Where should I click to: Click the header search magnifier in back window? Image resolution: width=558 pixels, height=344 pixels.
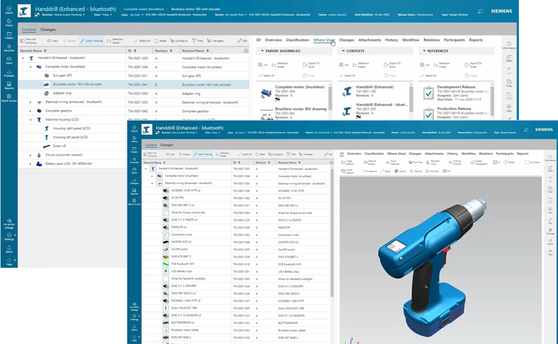pyautogui.click(x=480, y=11)
